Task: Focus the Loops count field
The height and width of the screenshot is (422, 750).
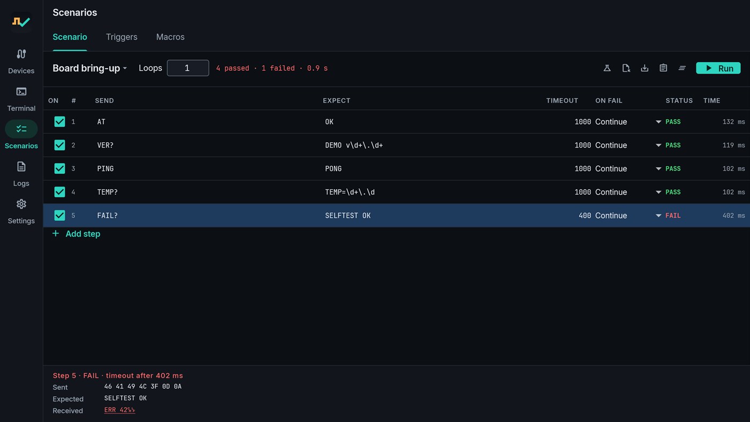Action: (188, 68)
